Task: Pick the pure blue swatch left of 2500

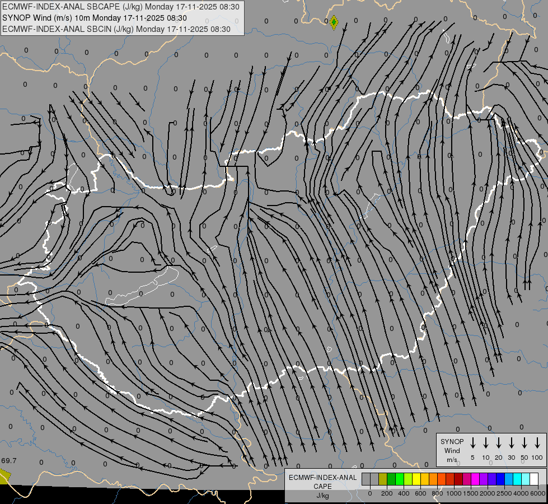Action: [500, 479]
